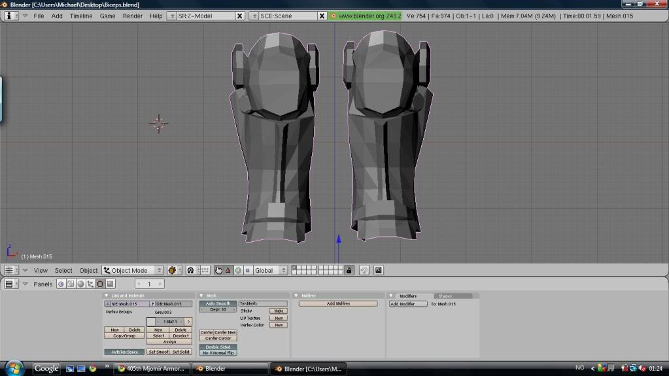Select the Shading context sphere icon

80,284
